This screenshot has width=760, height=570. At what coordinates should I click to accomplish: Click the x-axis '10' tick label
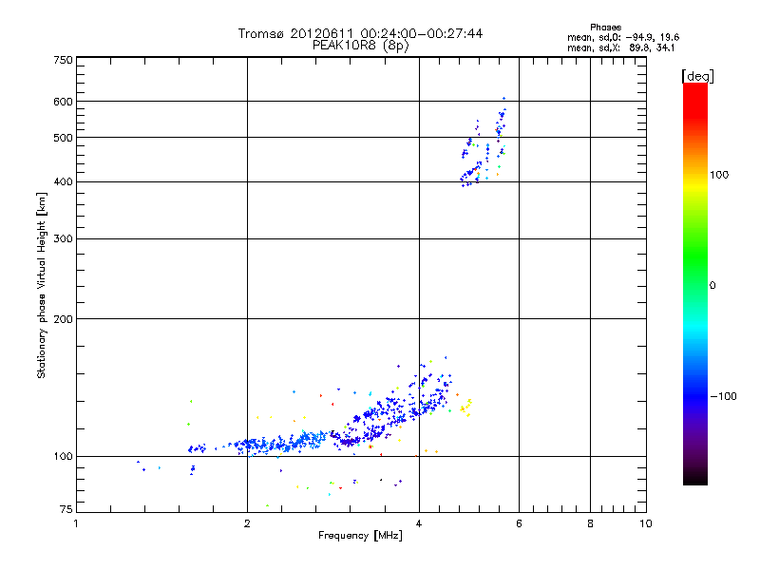coord(646,524)
